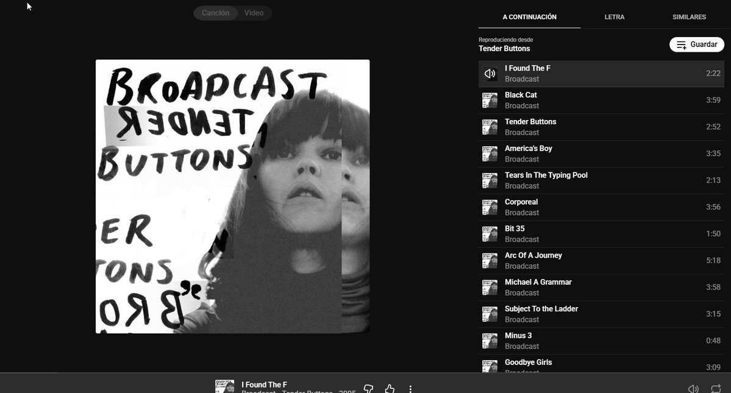Save the queue with Guardar button
Viewport: 731px width, 393px height.
click(697, 44)
